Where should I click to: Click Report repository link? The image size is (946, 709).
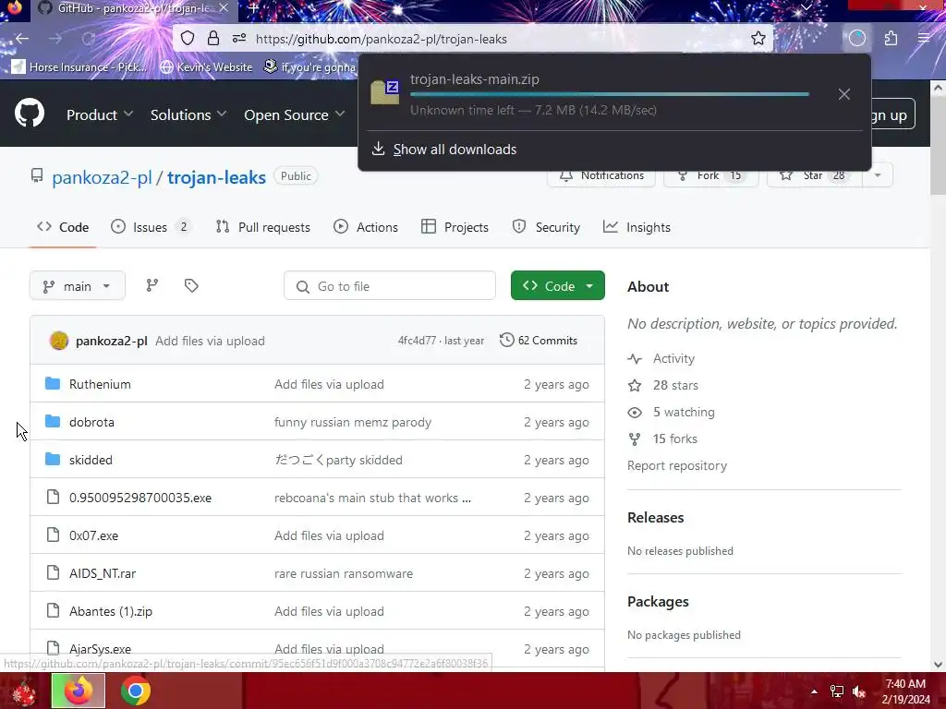[x=677, y=465]
